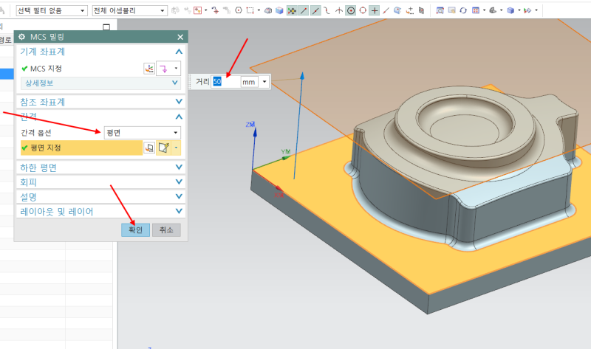Open the 간격 옵션 dropdown set to 평면

point(142,133)
